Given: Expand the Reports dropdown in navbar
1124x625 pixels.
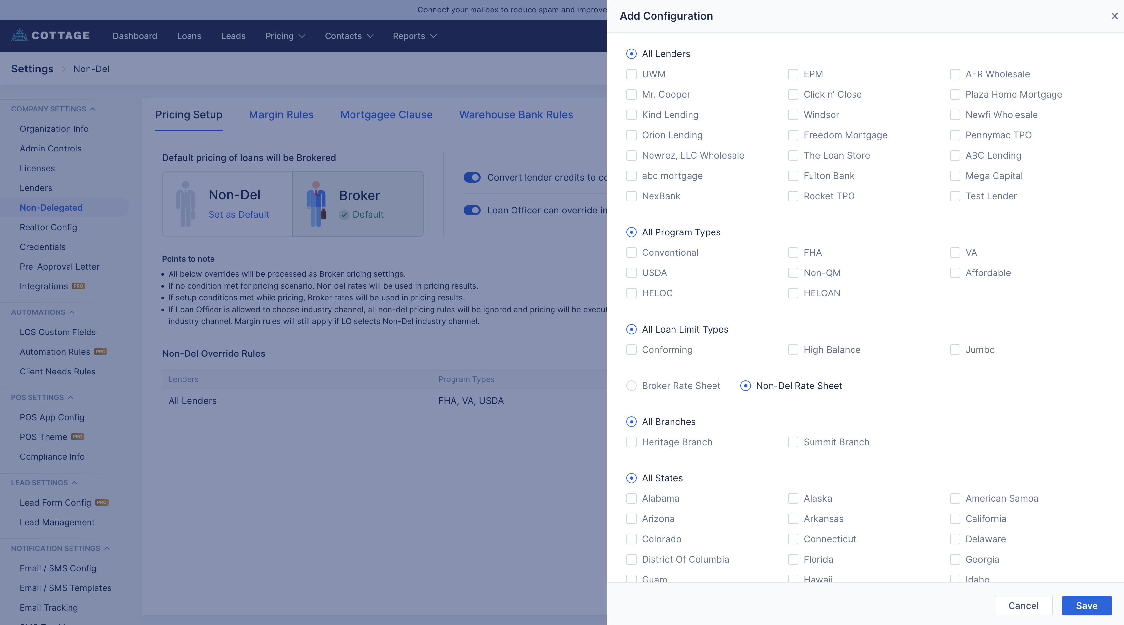Looking at the screenshot, I should pos(414,36).
